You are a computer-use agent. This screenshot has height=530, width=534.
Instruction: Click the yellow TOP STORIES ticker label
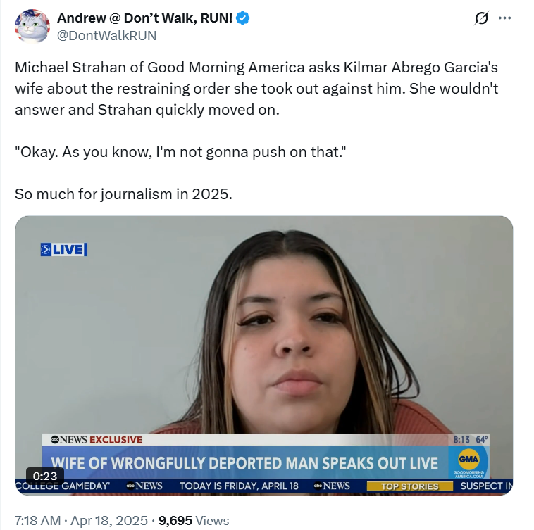coord(410,486)
